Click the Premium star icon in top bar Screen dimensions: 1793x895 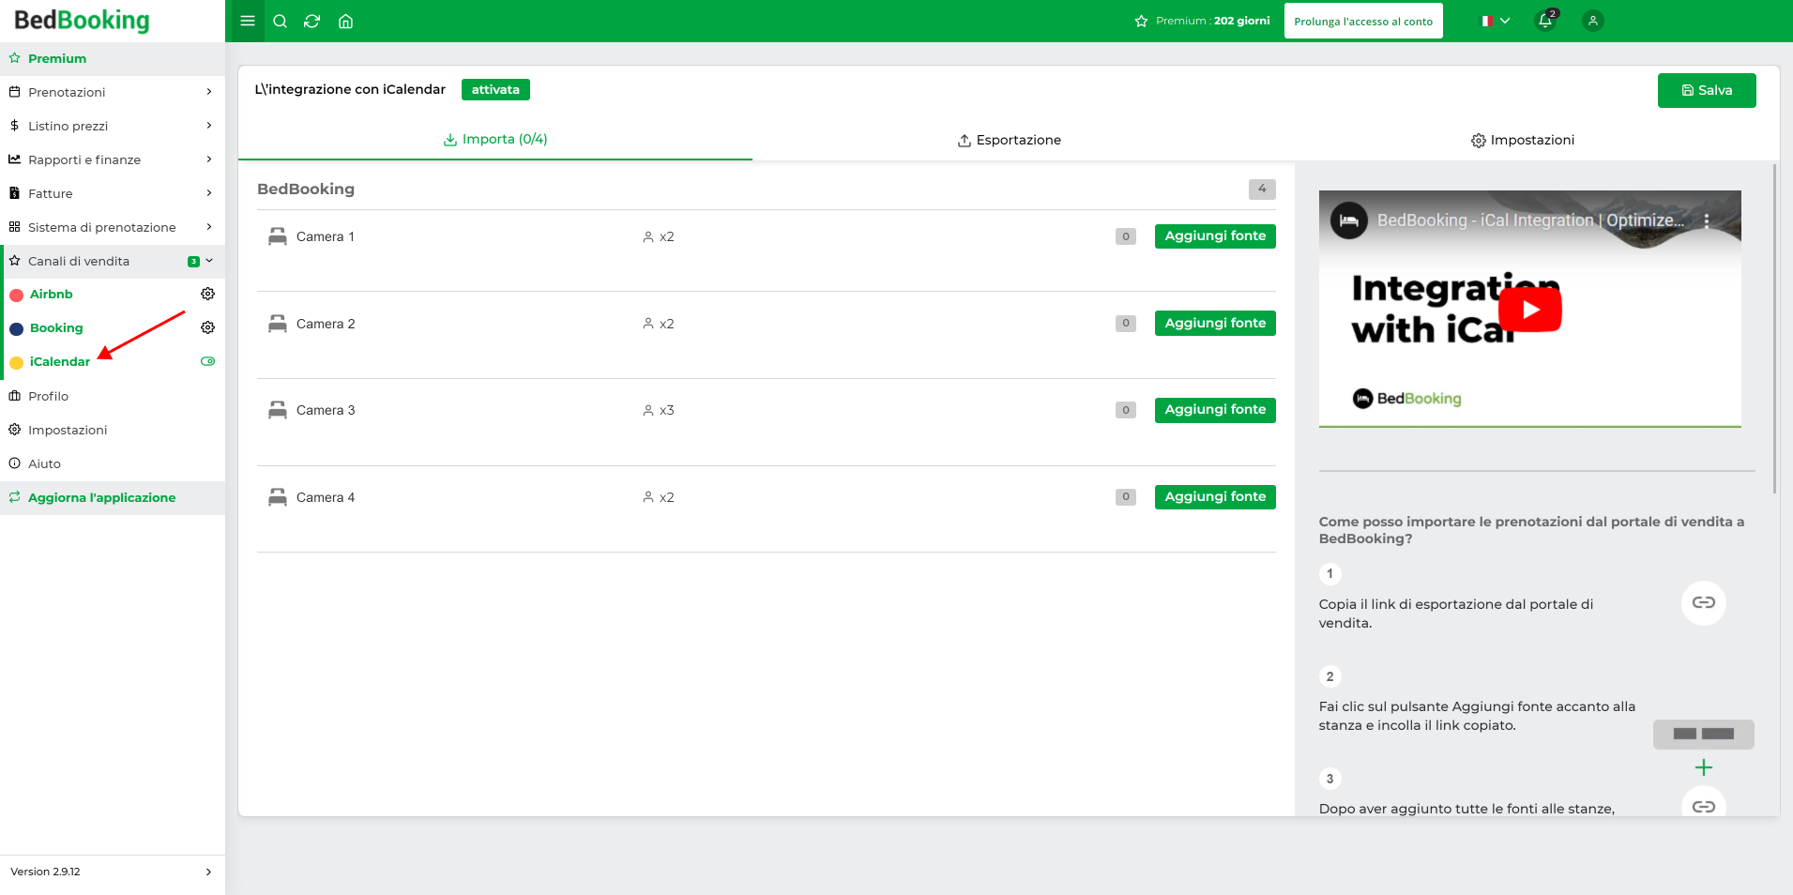(1141, 21)
